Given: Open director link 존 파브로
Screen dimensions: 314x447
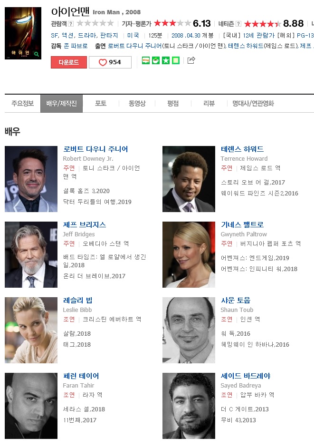Looking at the screenshot, I should 76,46.
